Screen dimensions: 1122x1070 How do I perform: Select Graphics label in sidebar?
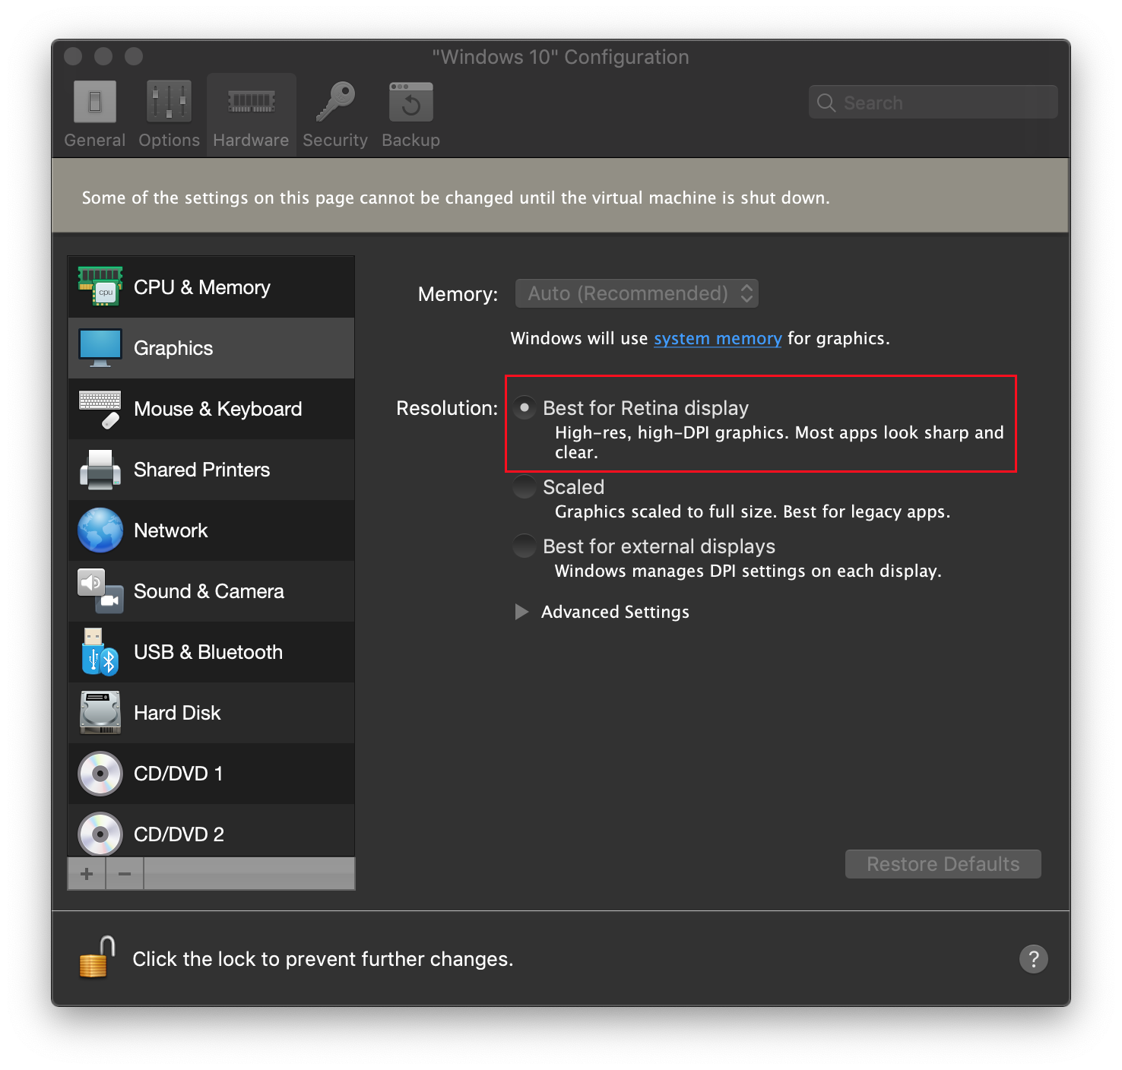tap(173, 348)
